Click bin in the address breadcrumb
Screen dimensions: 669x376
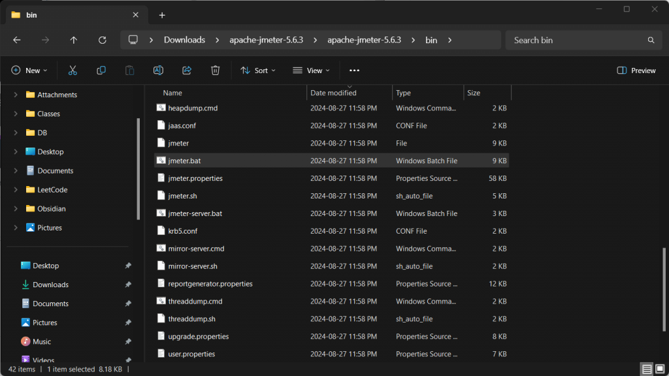click(x=431, y=40)
